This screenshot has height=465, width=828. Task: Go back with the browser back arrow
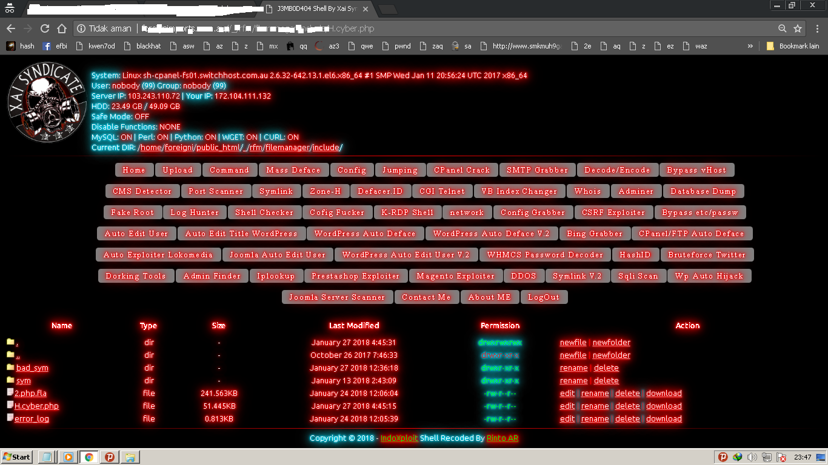click(11, 28)
